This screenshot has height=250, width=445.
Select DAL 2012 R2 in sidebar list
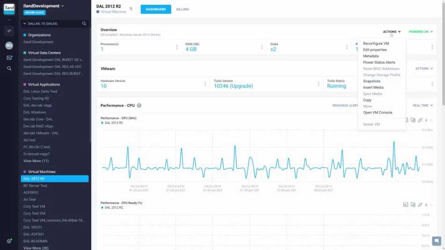click(54, 178)
